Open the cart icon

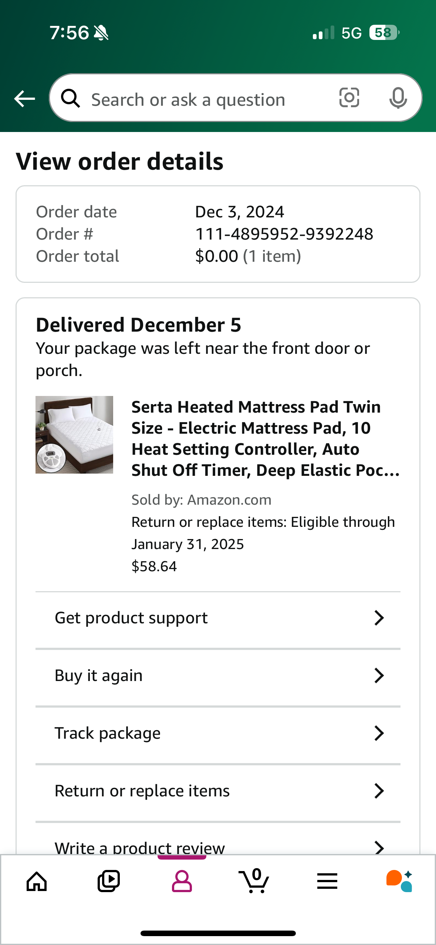tap(254, 881)
